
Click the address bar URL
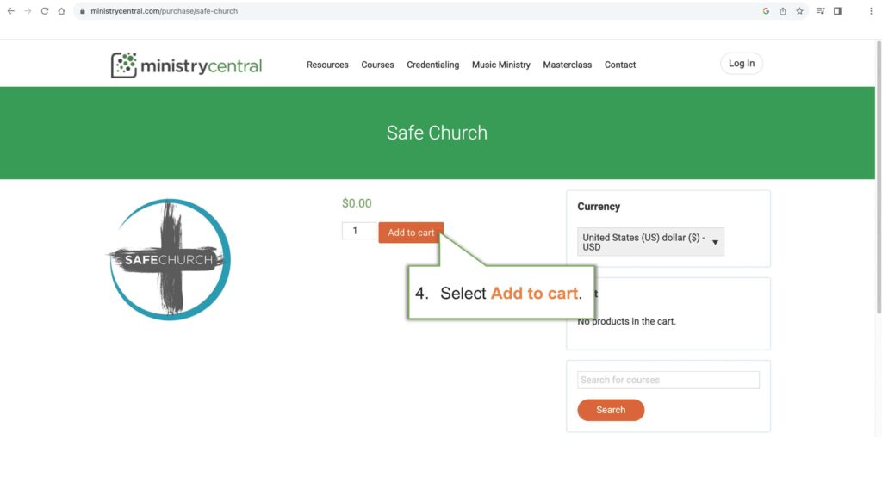(x=165, y=11)
